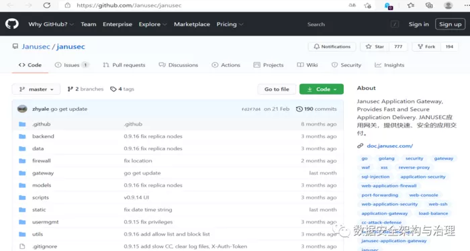Click the site lock icon in address bar
Image resolution: width=470 pixels, height=251 pixels.
(x=68, y=5)
